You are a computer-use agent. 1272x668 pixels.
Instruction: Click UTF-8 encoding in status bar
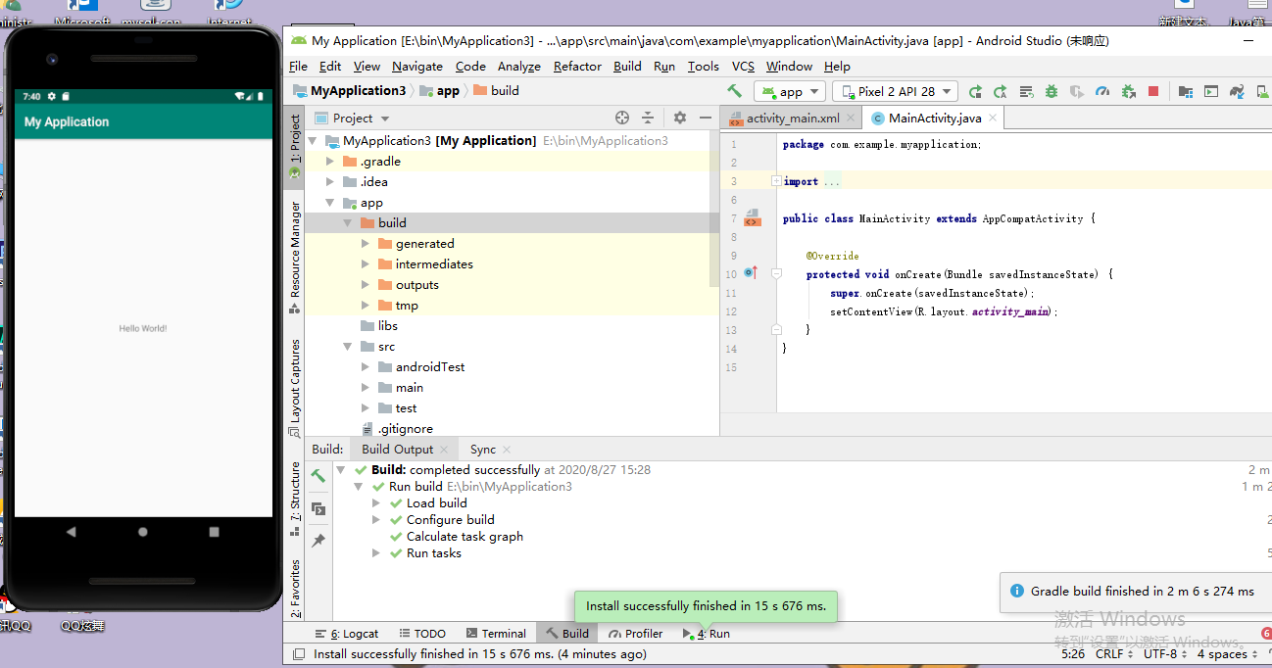(1165, 653)
